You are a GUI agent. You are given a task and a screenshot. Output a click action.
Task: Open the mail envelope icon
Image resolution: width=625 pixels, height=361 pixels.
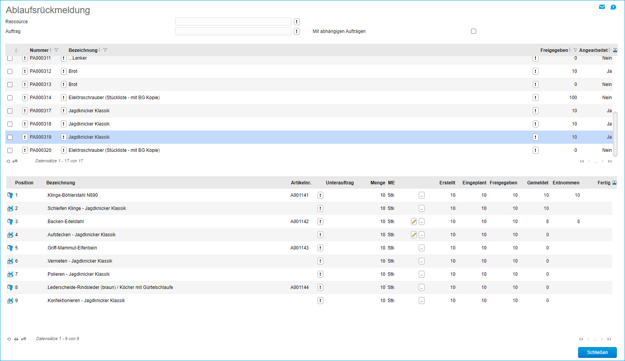click(x=602, y=7)
